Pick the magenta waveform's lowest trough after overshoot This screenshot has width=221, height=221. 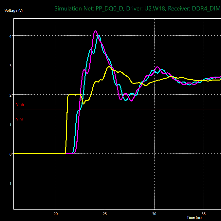coord(131,101)
